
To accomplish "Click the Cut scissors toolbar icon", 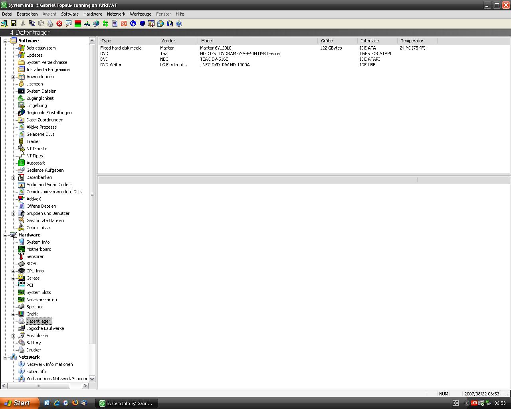I will pos(23,24).
